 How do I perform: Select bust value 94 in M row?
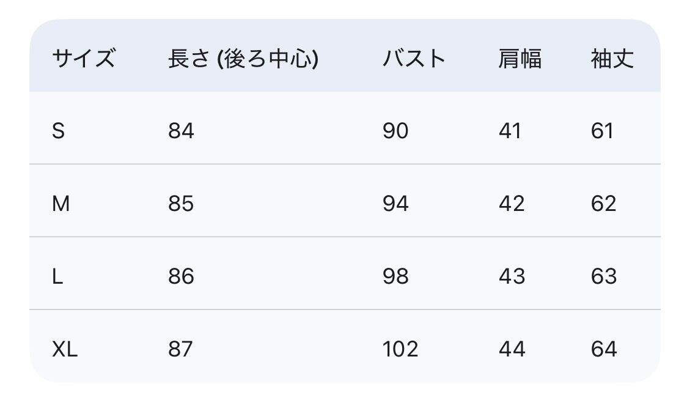(x=395, y=204)
